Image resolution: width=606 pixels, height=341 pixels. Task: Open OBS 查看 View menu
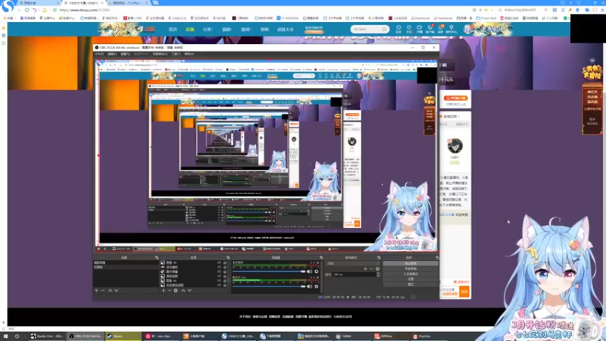(x=125, y=54)
